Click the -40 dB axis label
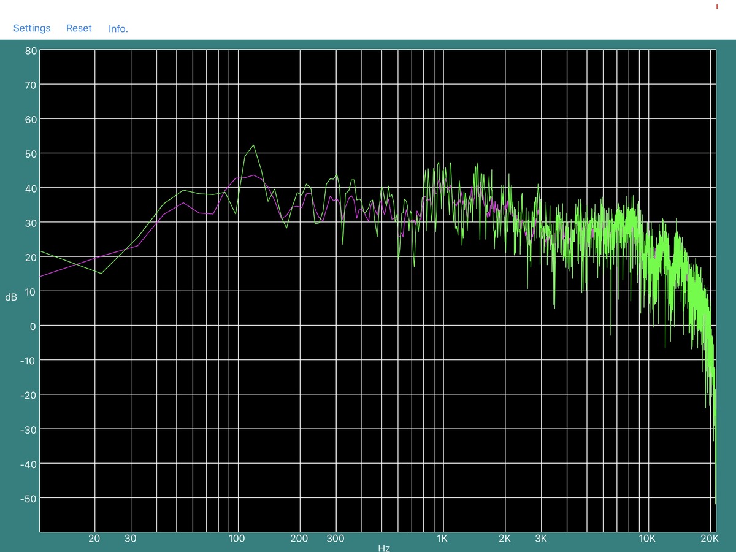The image size is (736, 552). (29, 463)
